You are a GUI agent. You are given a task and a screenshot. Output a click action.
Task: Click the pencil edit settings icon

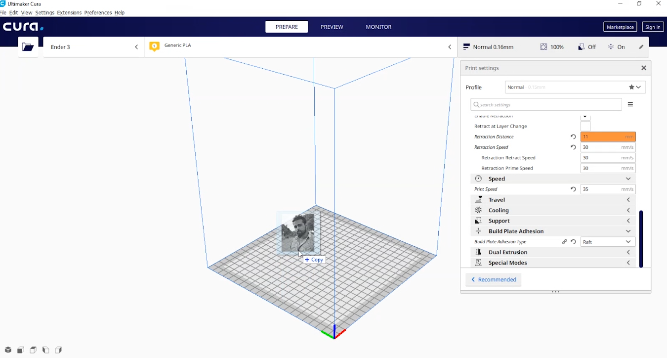(641, 47)
